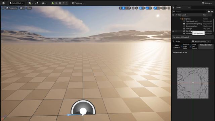215x121 pixels.
Task: Click the viewport layout maximize icon
Action: [x=169, y=8]
